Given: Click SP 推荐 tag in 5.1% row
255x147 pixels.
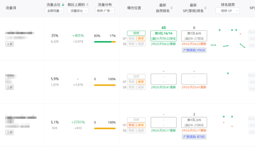Looking at the screenshot, I should click(x=141, y=125).
